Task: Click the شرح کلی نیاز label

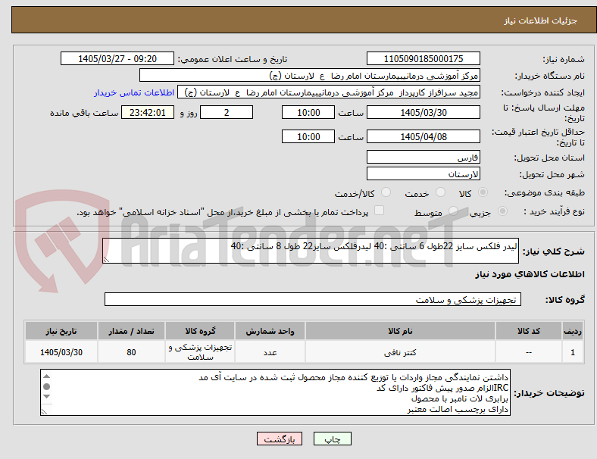Action: (553, 251)
